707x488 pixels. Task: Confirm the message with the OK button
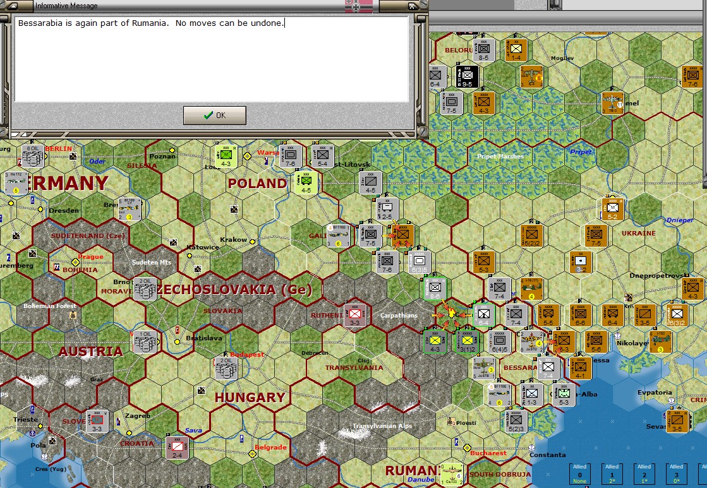pyautogui.click(x=215, y=116)
